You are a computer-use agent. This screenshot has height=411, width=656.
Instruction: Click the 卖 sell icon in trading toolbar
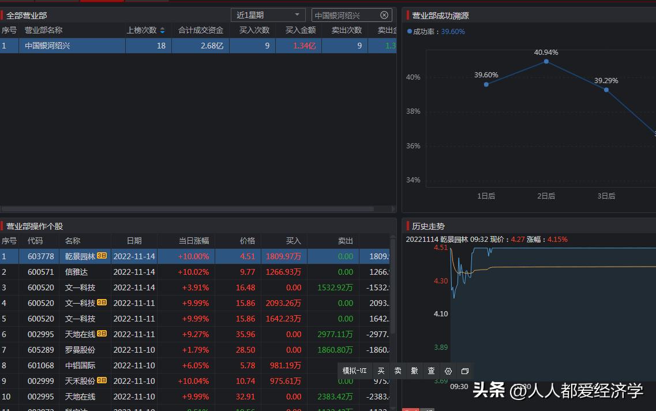tap(398, 371)
